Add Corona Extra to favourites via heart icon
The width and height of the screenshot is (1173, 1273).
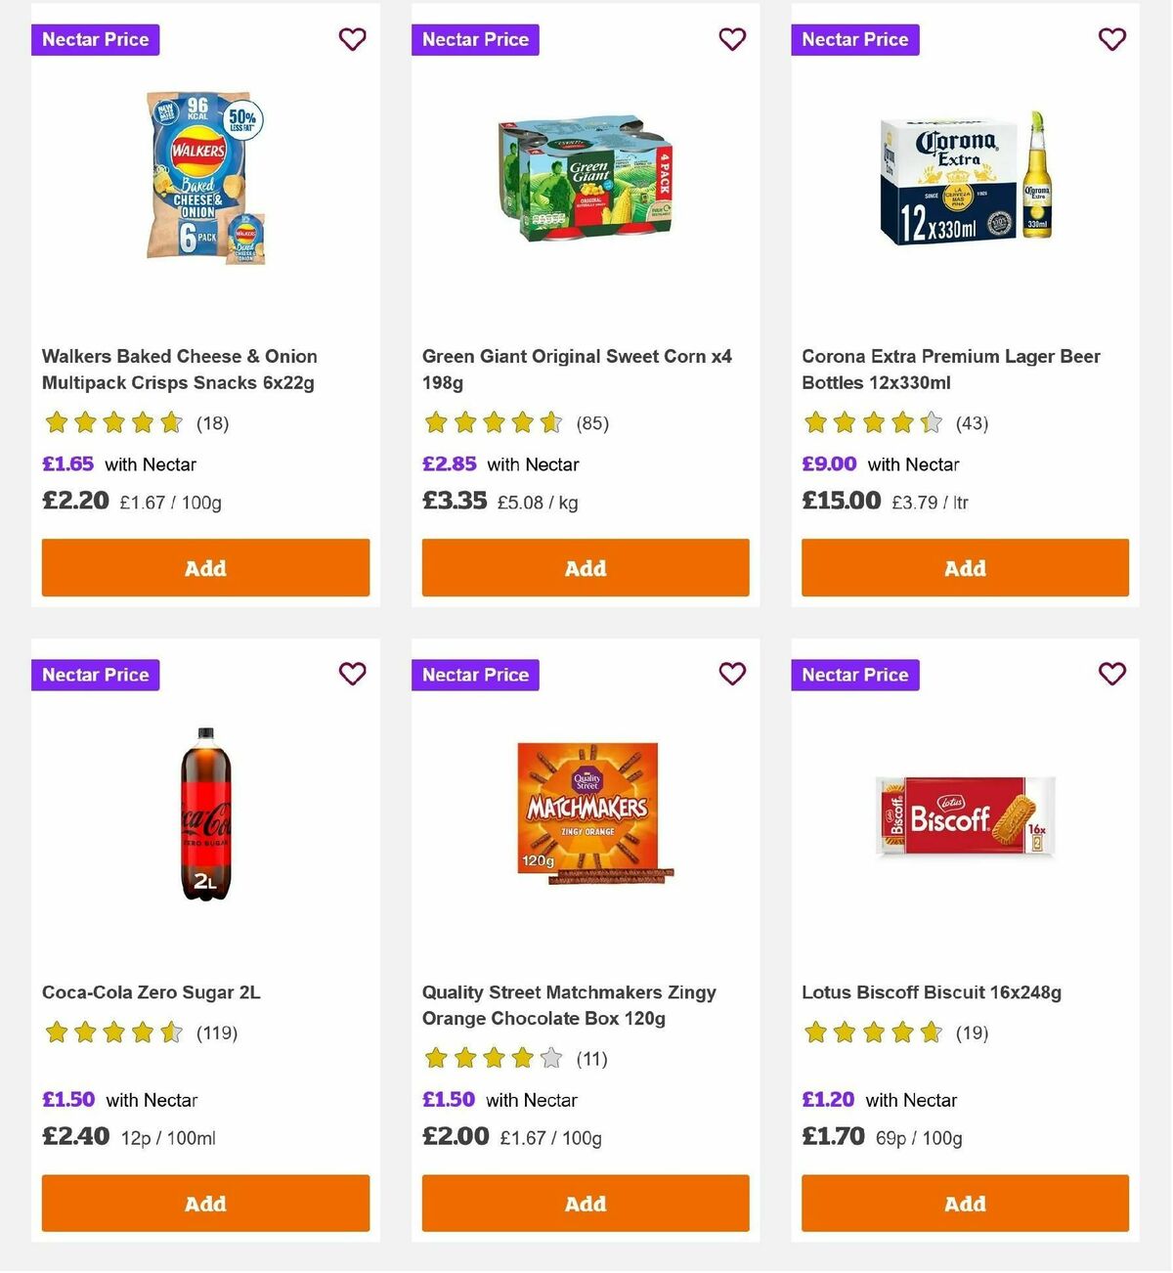[x=1111, y=39]
